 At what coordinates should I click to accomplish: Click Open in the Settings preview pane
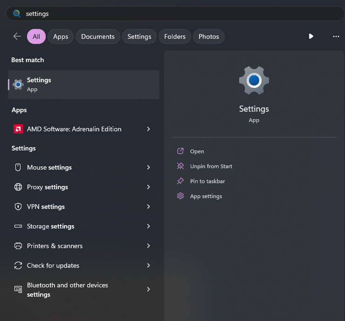point(197,151)
